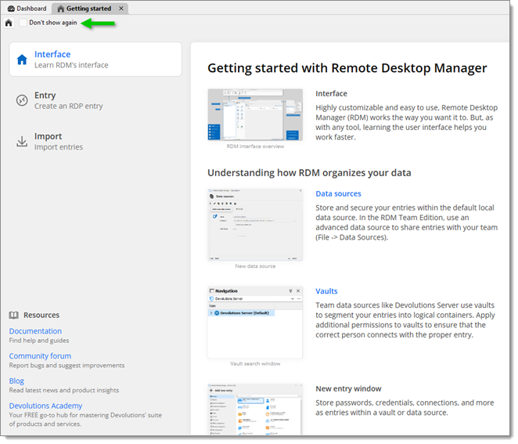Viewport: 518px width, 444px height.
Task: Click the Resources book icon
Action: tap(13, 315)
